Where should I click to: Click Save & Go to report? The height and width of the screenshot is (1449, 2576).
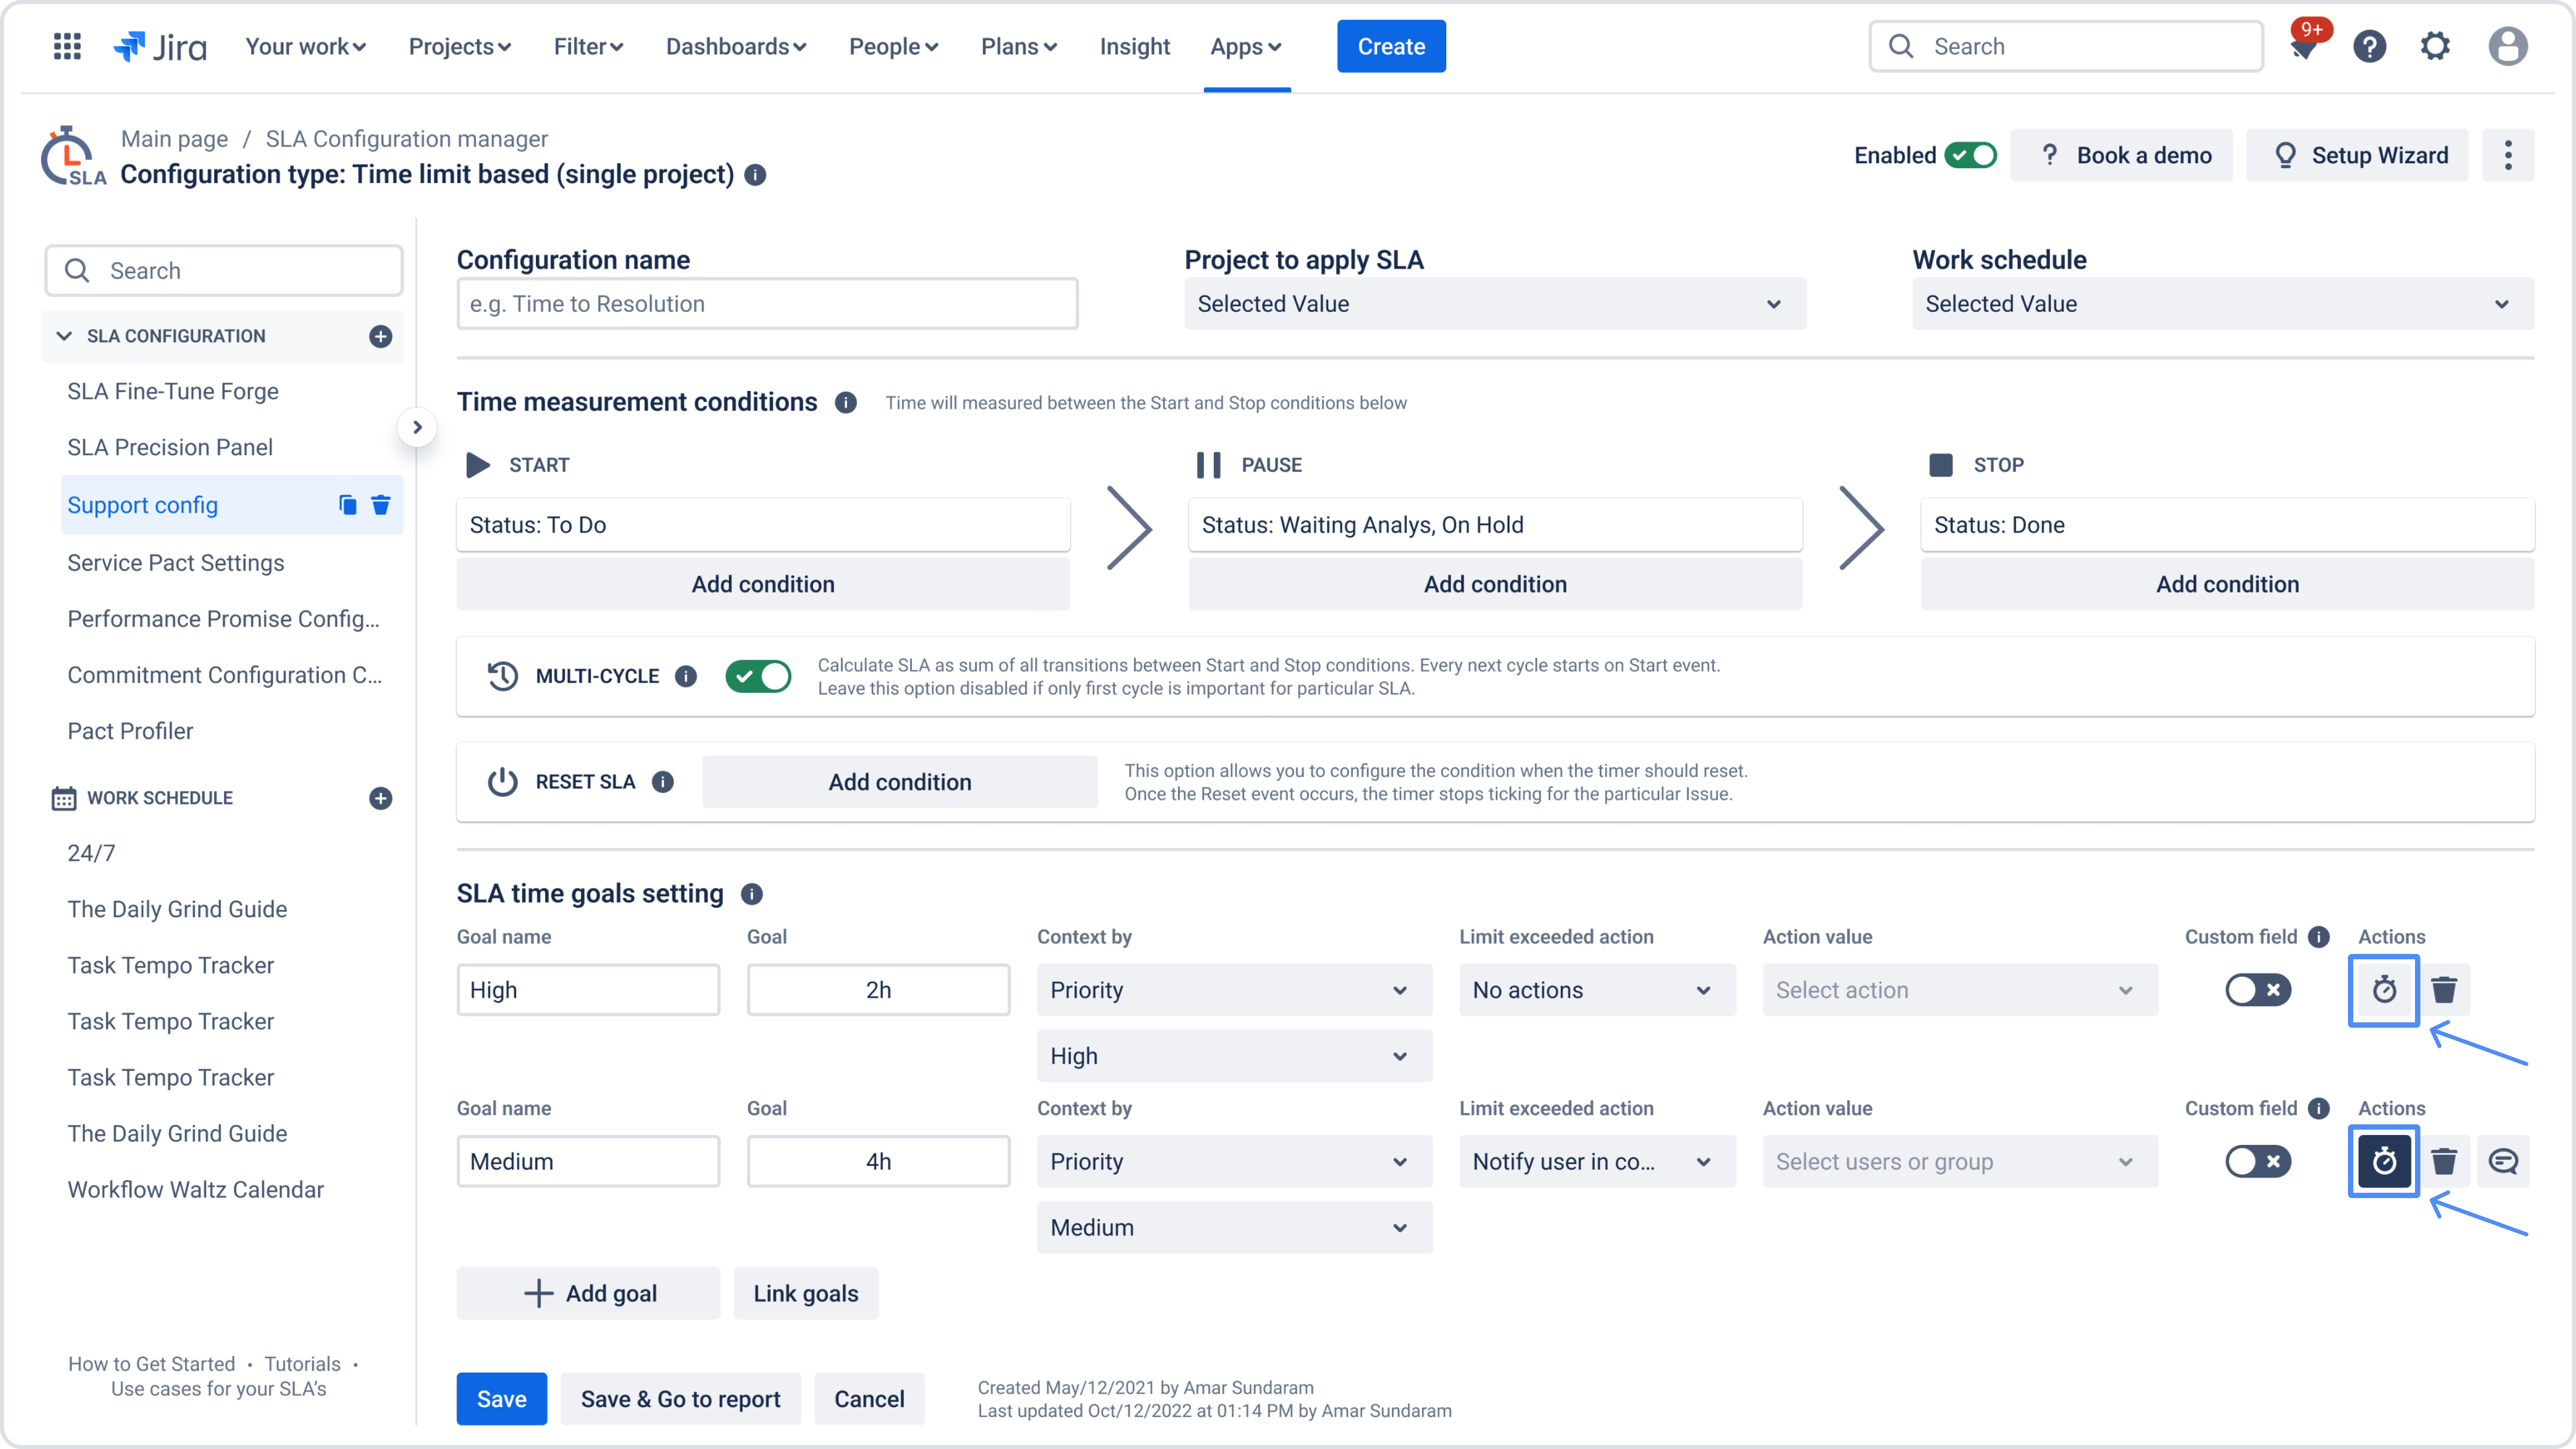pos(680,1399)
